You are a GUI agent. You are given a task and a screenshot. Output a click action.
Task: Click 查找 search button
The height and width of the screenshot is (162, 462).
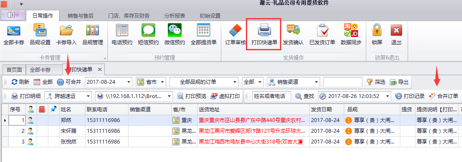(305, 96)
